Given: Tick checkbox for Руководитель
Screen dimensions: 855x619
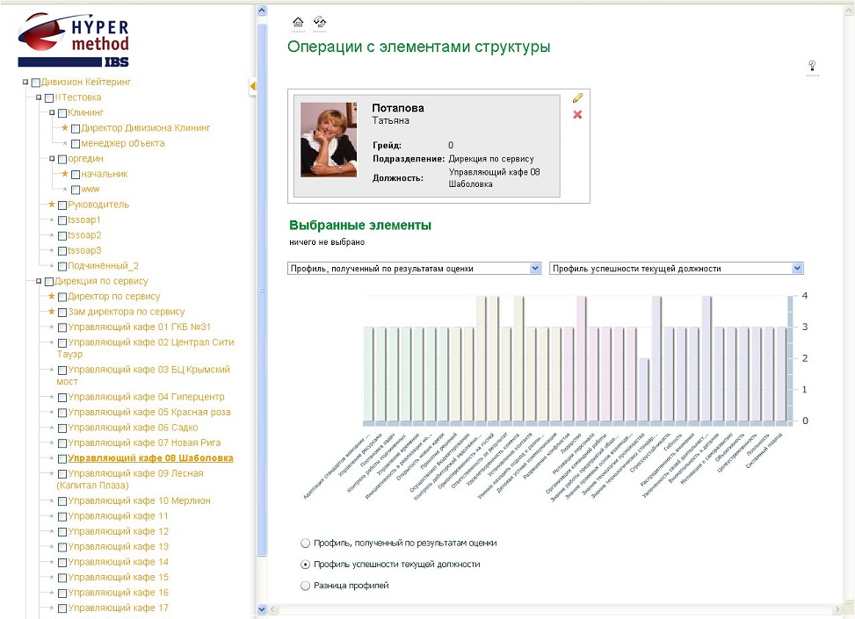Looking at the screenshot, I should [x=62, y=205].
